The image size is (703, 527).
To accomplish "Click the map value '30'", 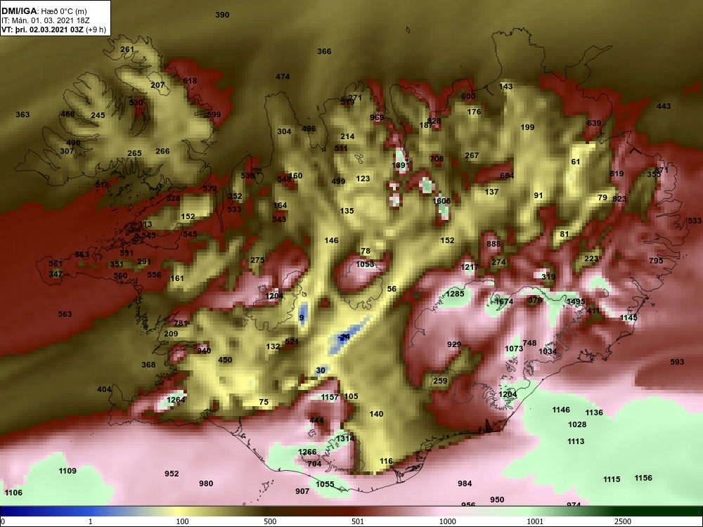I will pos(321,370).
